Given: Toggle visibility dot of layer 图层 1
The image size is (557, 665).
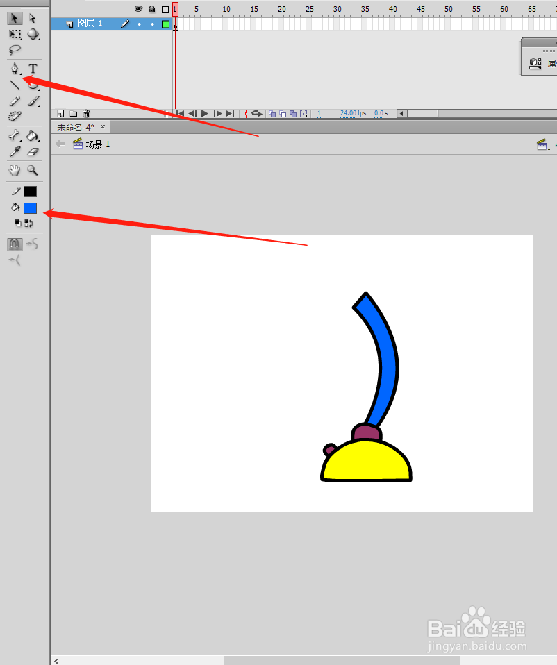Looking at the screenshot, I should click(x=139, y=24).
